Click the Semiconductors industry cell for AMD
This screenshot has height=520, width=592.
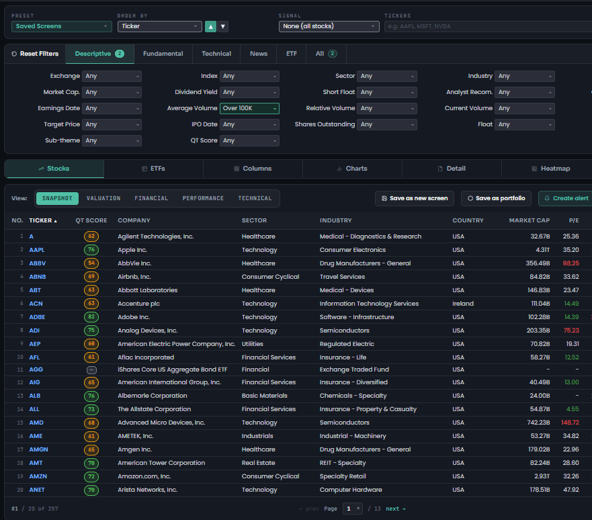(344, 423)
